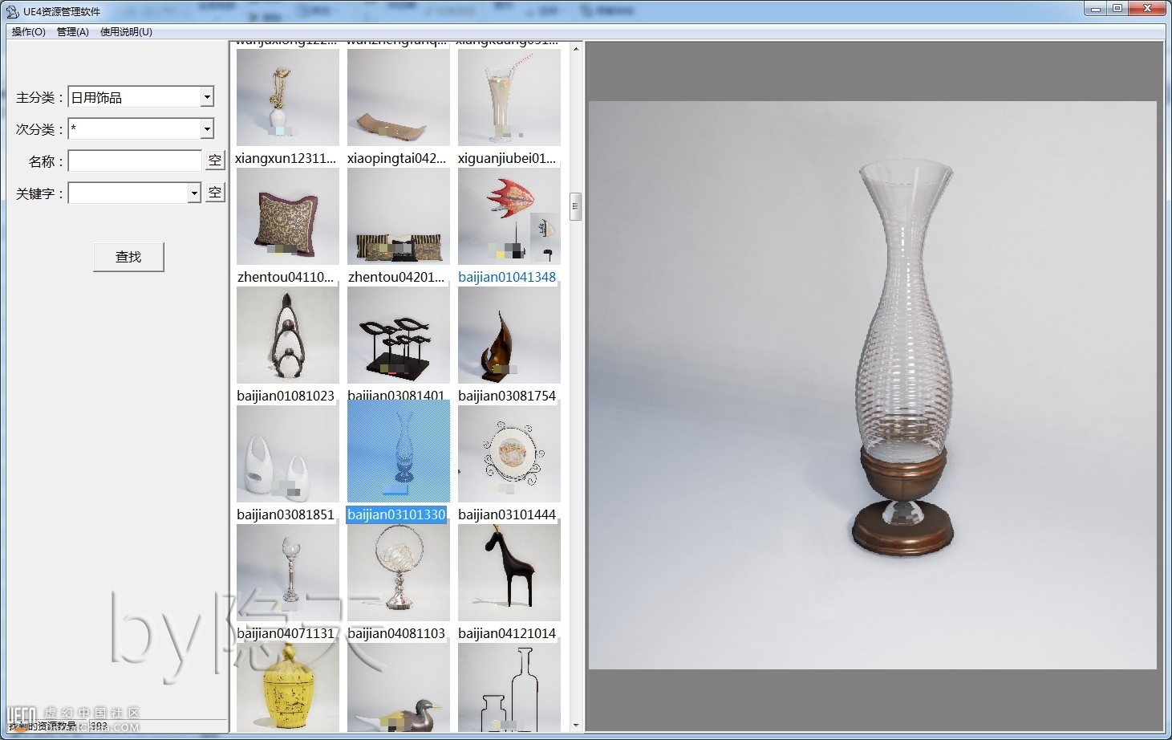Select the baijian03081754 flame sculpture thumbnail

[509, 335]
